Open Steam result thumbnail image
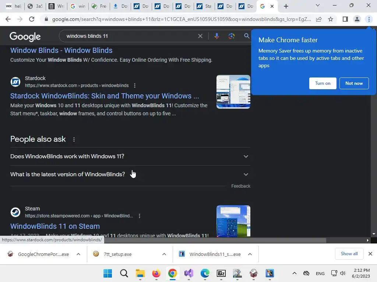This screenshot has height=282, width=377. coord(233,221)
